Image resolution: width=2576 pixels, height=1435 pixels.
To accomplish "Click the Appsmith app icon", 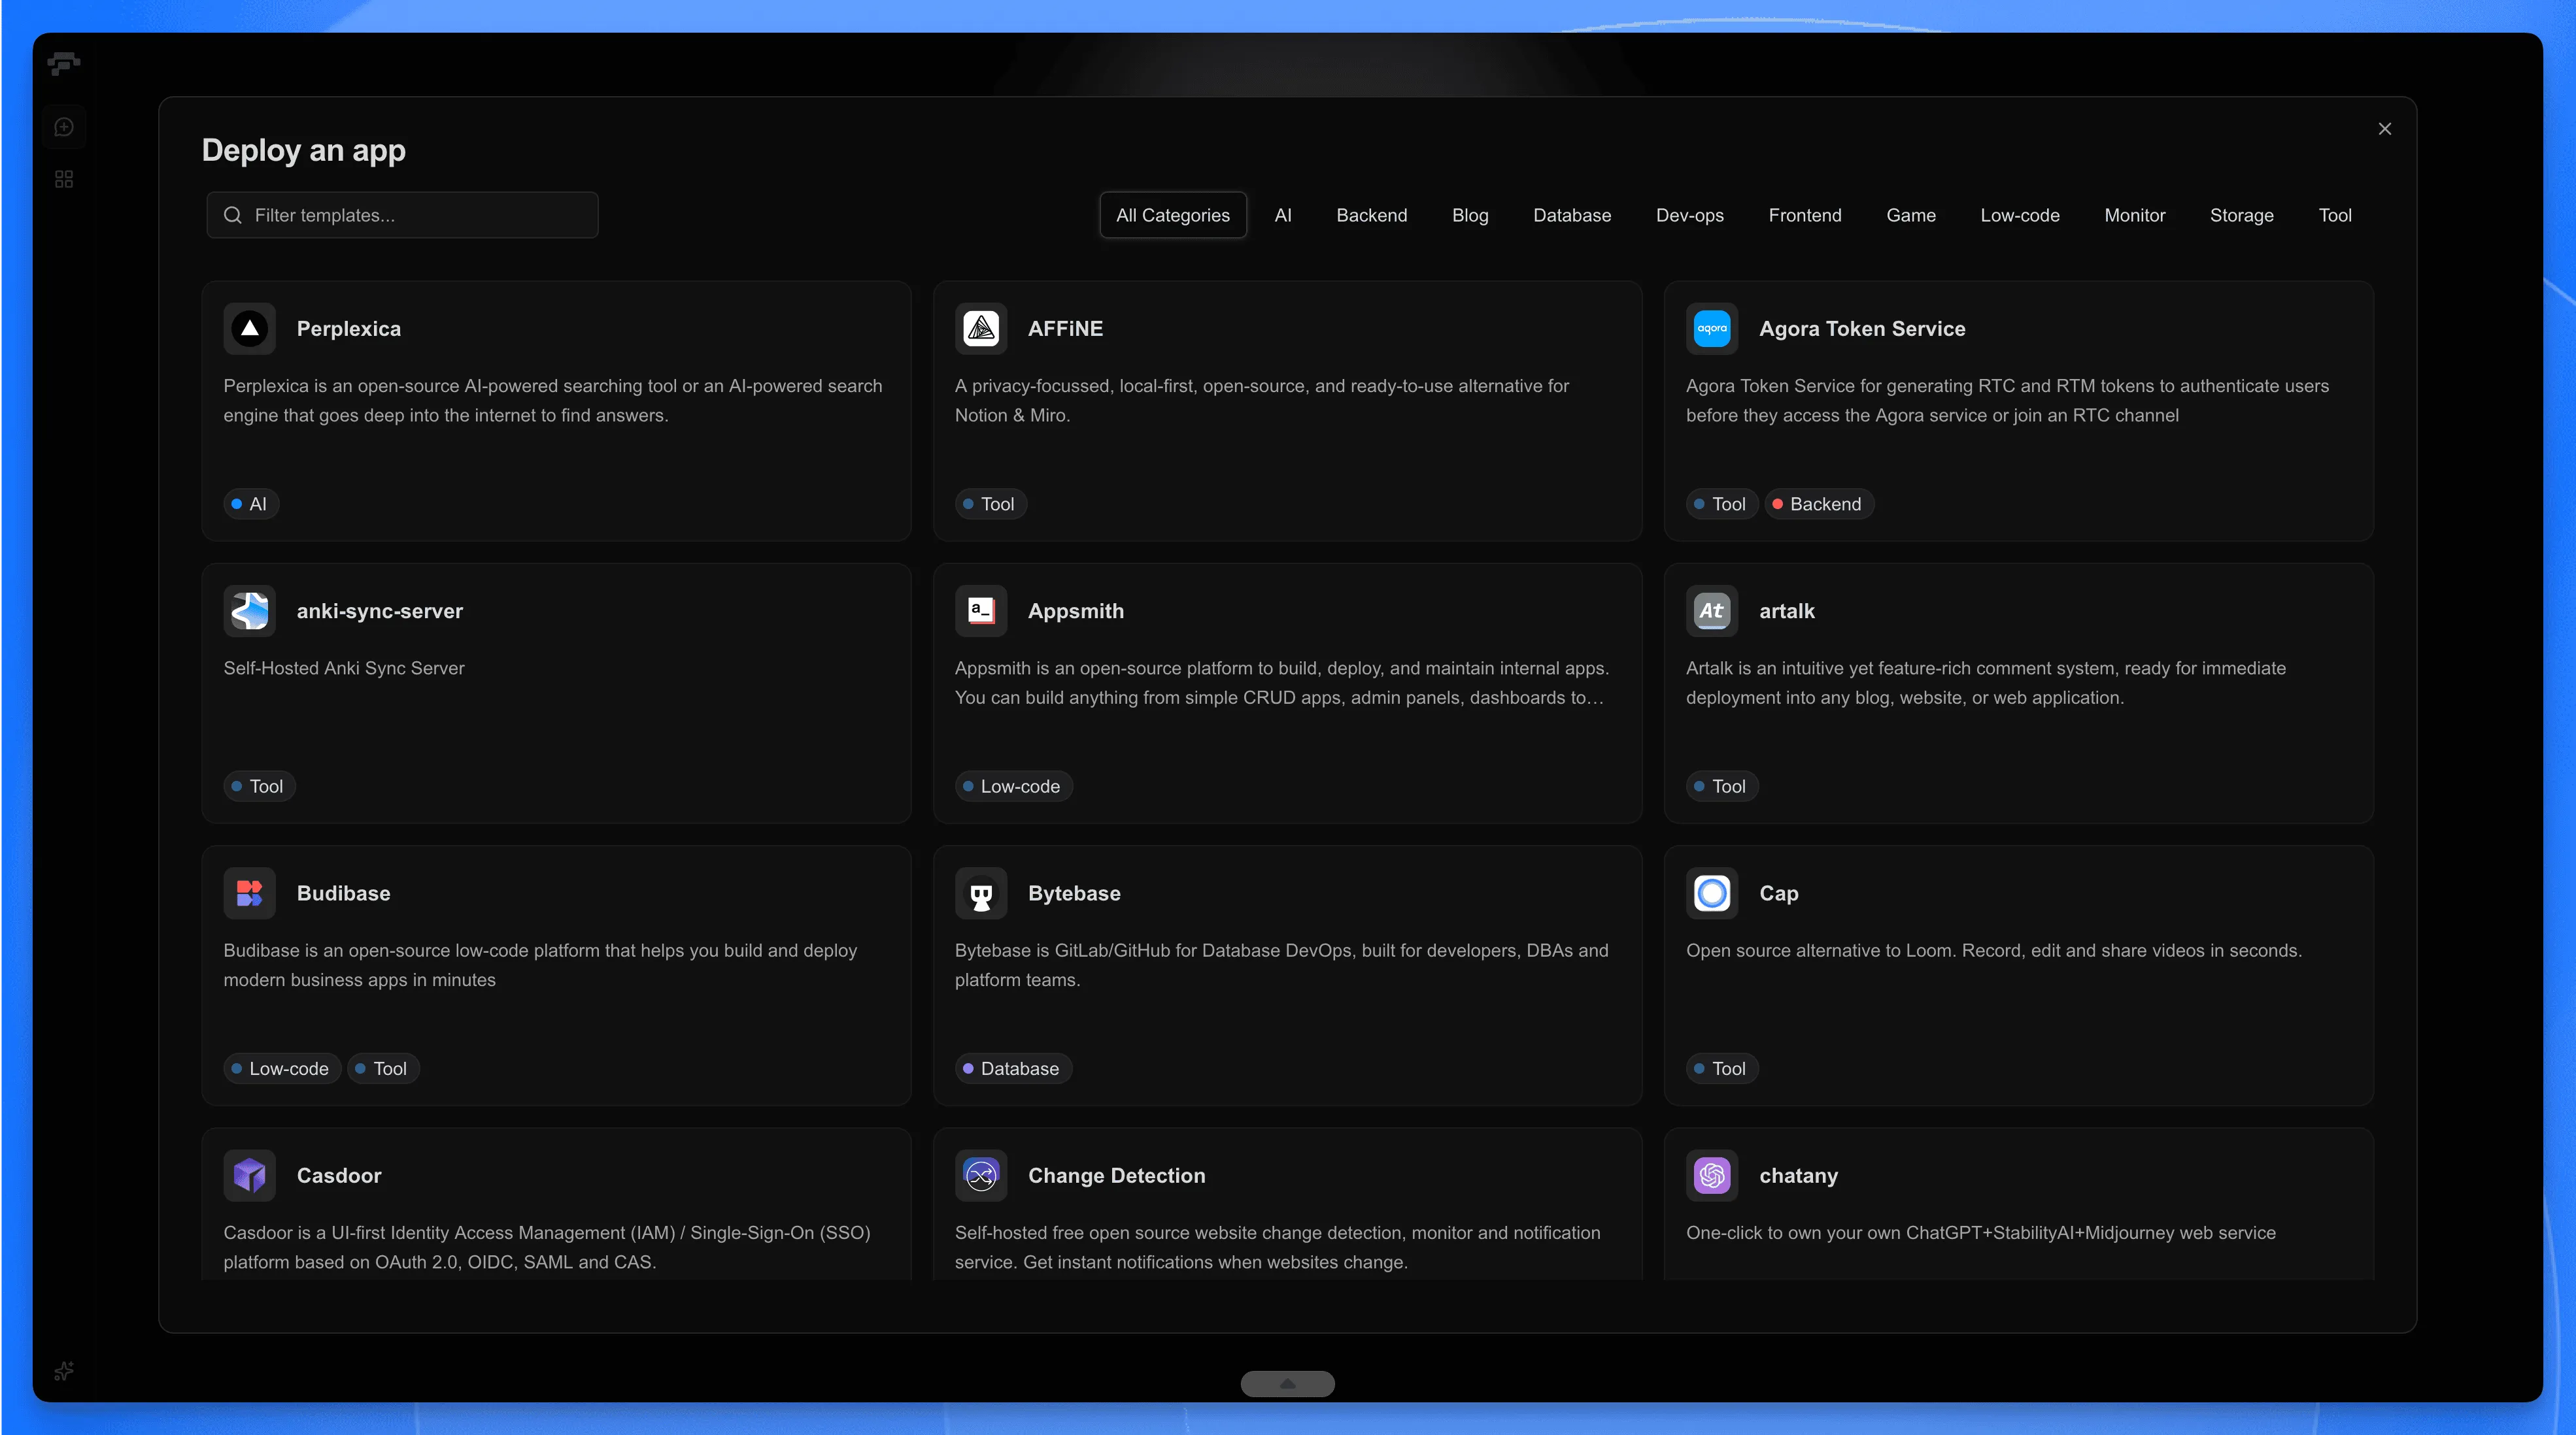I will coord(980,610).
